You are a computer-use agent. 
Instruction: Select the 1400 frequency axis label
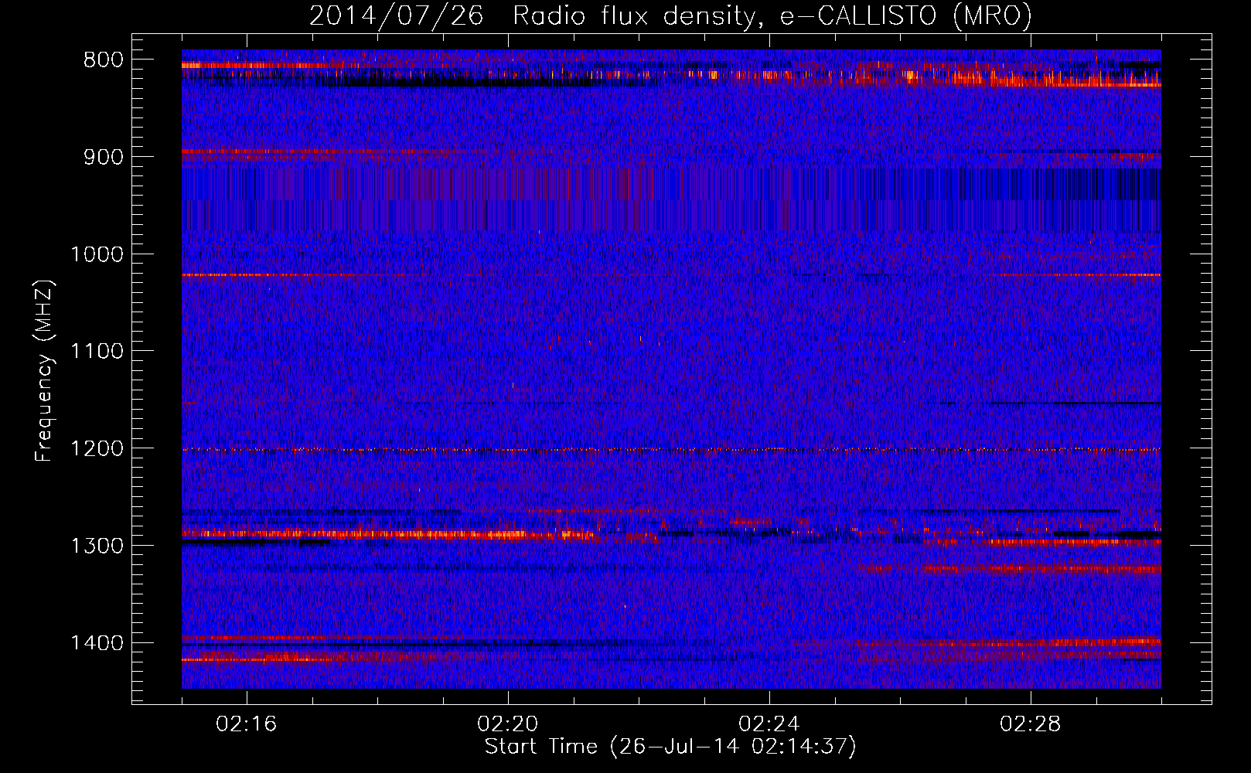click(97, 643)
